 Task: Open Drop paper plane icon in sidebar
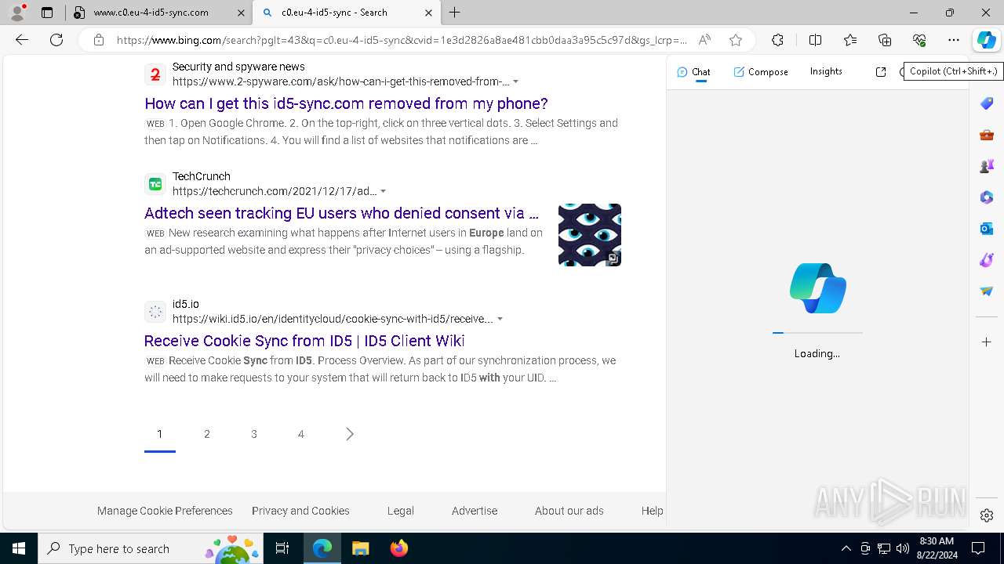pyautogui.click(x=987, y=291)
